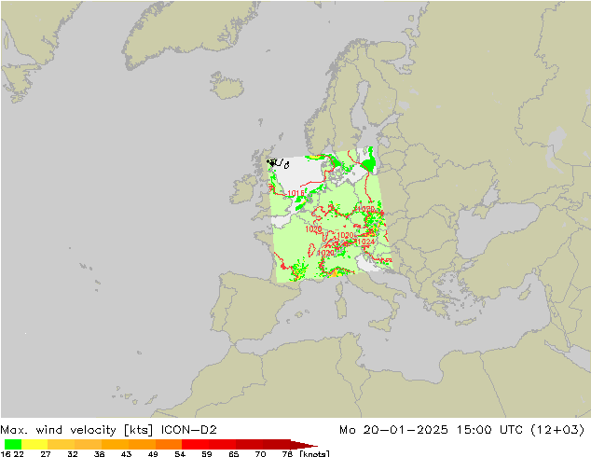Click the '1024' isobar label
Viewport: 591px width, 457px height.
click(366, 242)
